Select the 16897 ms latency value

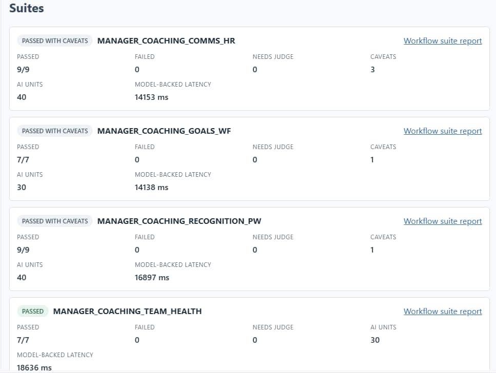pyautogui.click(x=152, y=278)
